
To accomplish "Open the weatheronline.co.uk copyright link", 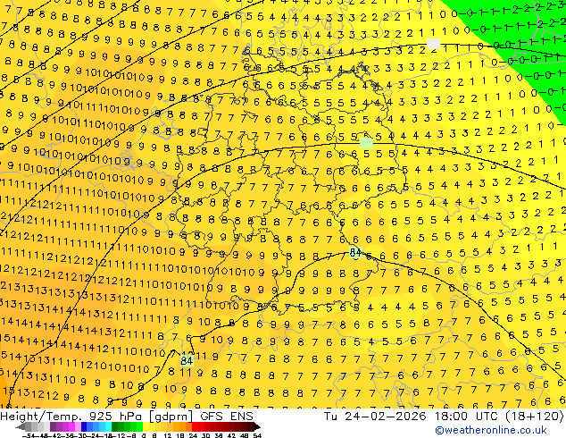I will 490,430.
